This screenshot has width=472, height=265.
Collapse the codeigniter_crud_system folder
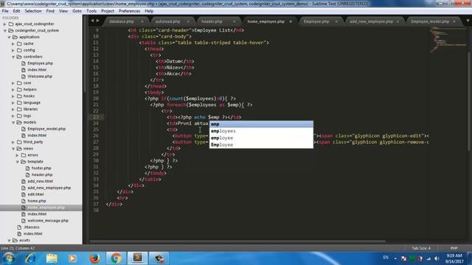point(5,31)
